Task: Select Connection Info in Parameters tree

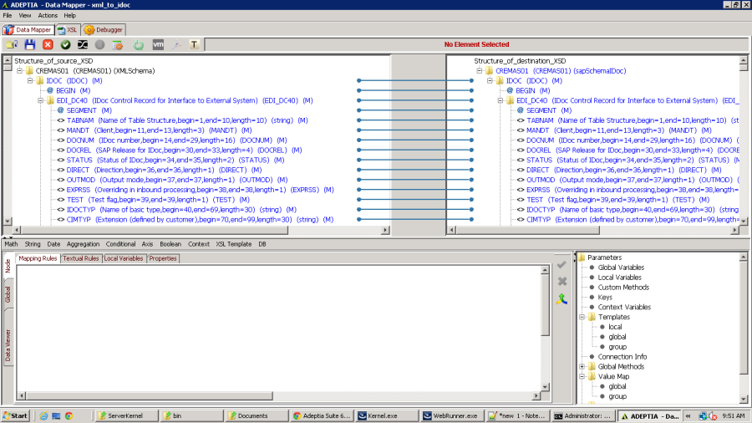Action: [x=622, y=357]
